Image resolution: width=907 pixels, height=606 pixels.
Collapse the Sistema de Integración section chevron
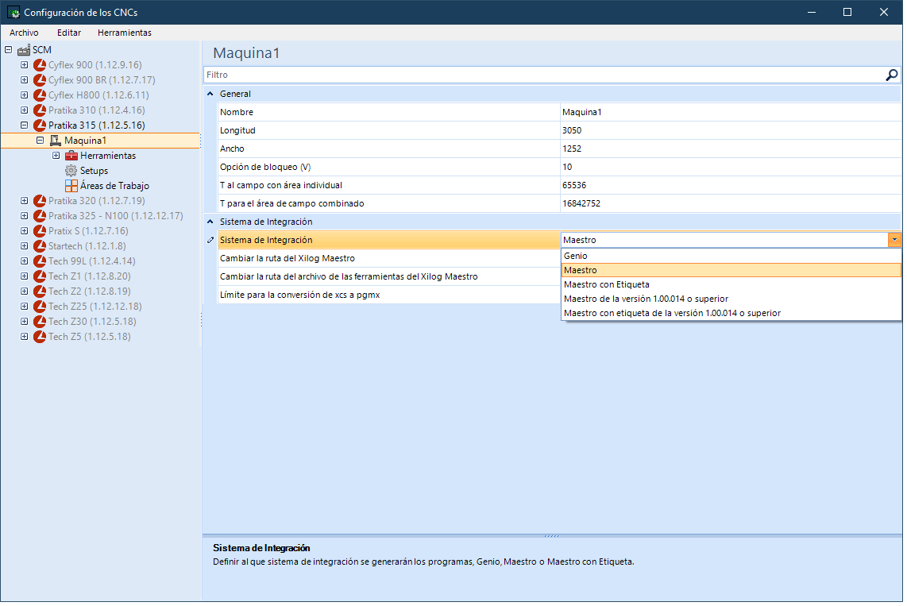pos(210,222)
